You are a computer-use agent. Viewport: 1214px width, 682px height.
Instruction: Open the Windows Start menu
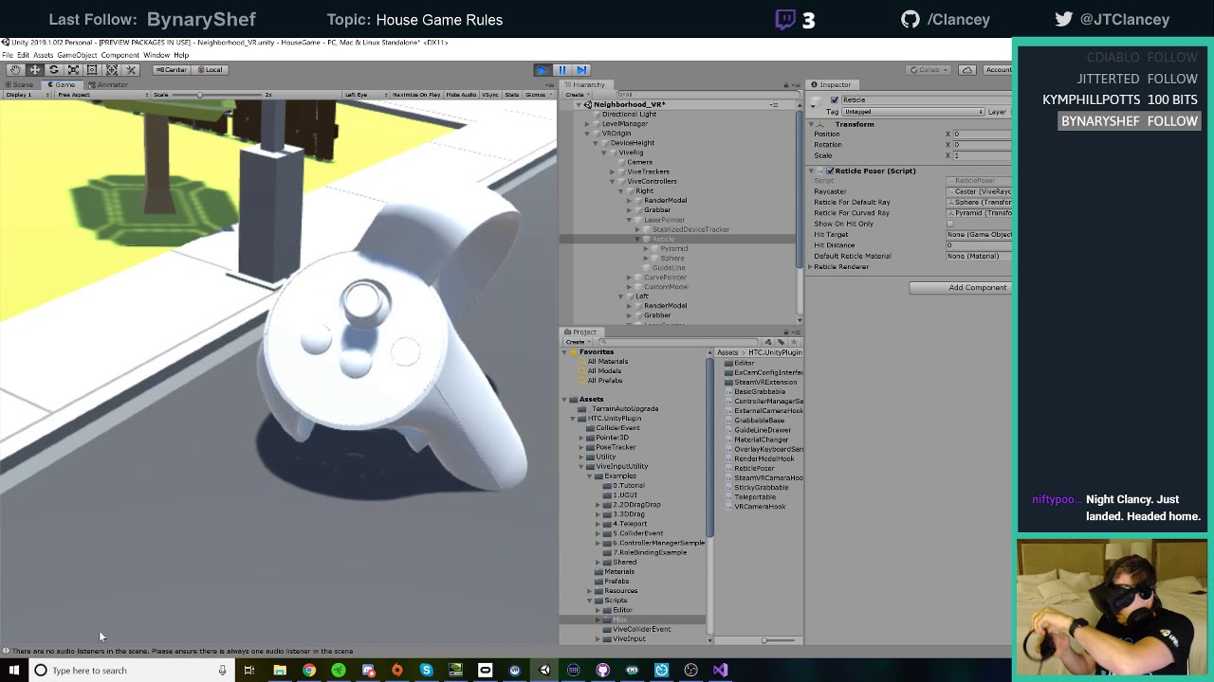14,671
